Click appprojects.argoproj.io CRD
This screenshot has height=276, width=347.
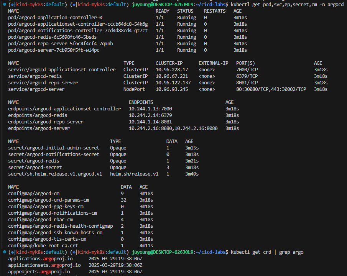coord(39,272)
